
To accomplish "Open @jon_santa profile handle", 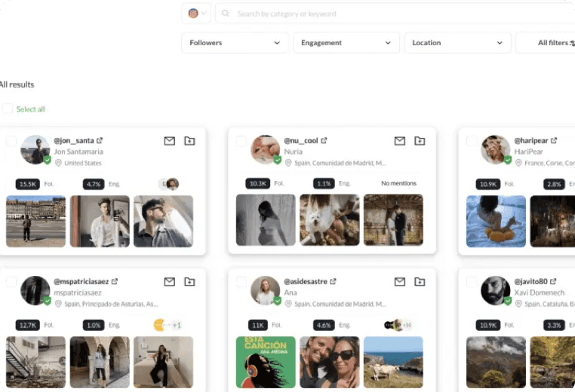I will 74,141.
